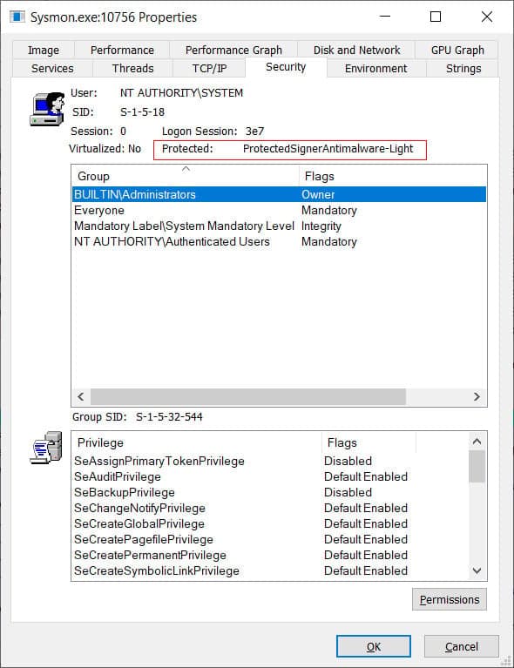Open the Performance Graph tab
Viewport: 514px width, 668px height.
click(x=233, y=51)
